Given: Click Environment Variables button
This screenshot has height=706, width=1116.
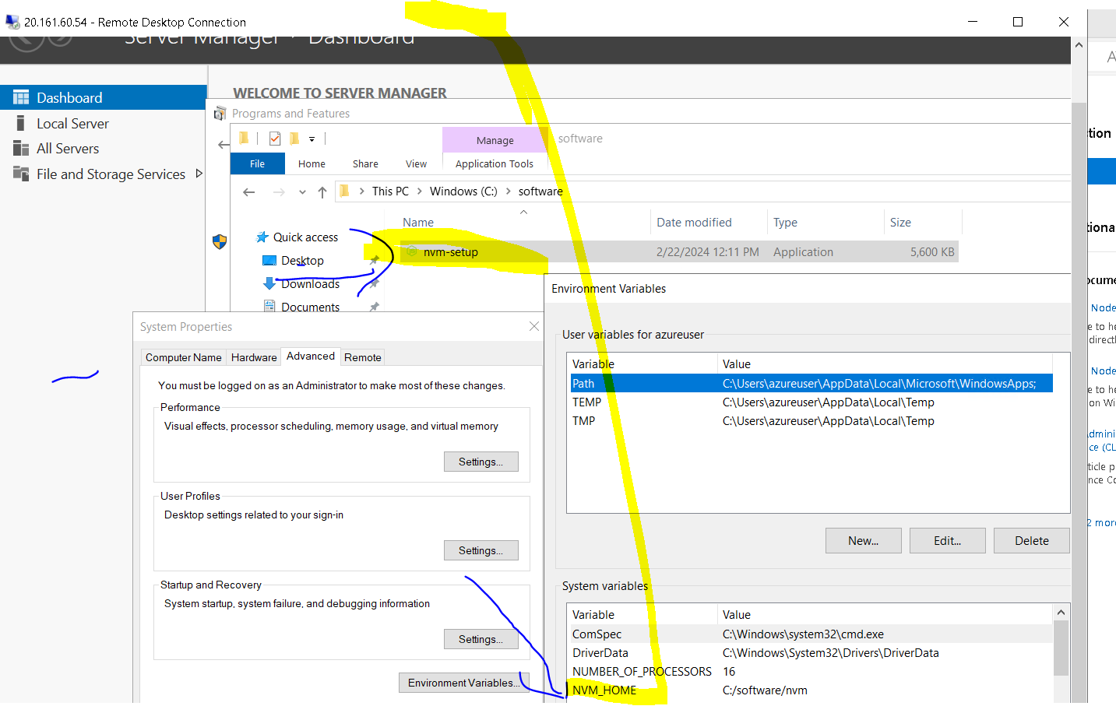Looking at the screenshot, I should [x=464, y=683].
